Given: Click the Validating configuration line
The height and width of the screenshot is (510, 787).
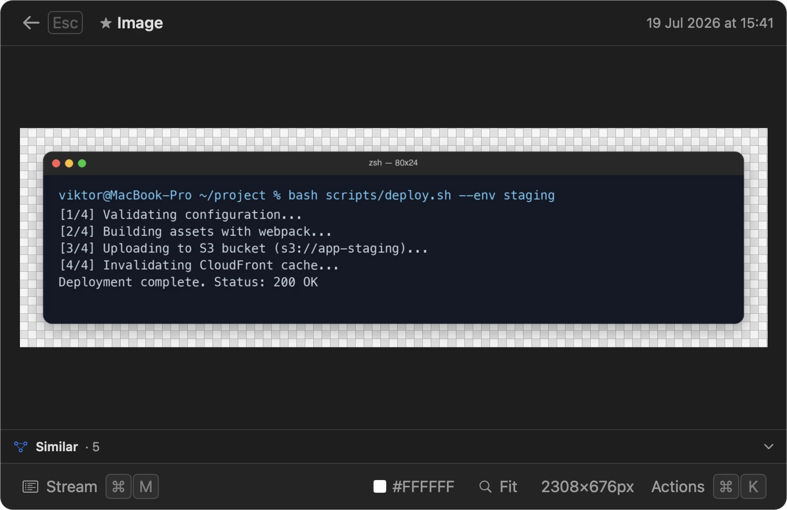Looking at the screenshot, I should [x=180, y=215].
